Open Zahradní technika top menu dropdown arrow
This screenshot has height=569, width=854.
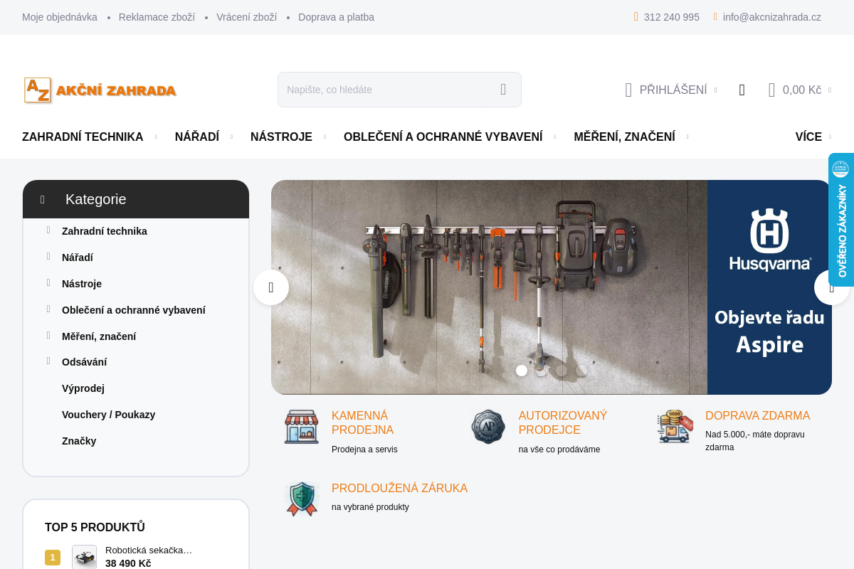[156, 137]
